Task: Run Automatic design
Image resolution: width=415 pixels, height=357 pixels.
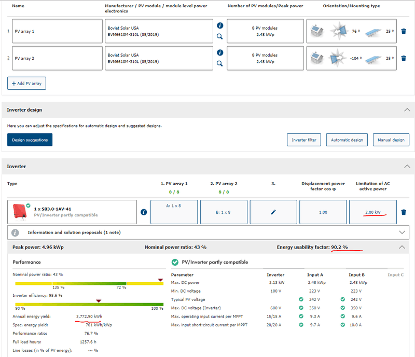Action: tap(347, 140)
